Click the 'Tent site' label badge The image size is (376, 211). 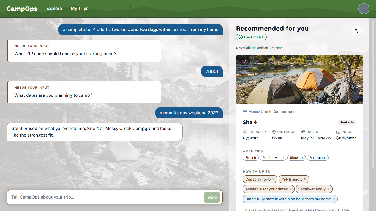pyautogui.click(x=347, y=122)
